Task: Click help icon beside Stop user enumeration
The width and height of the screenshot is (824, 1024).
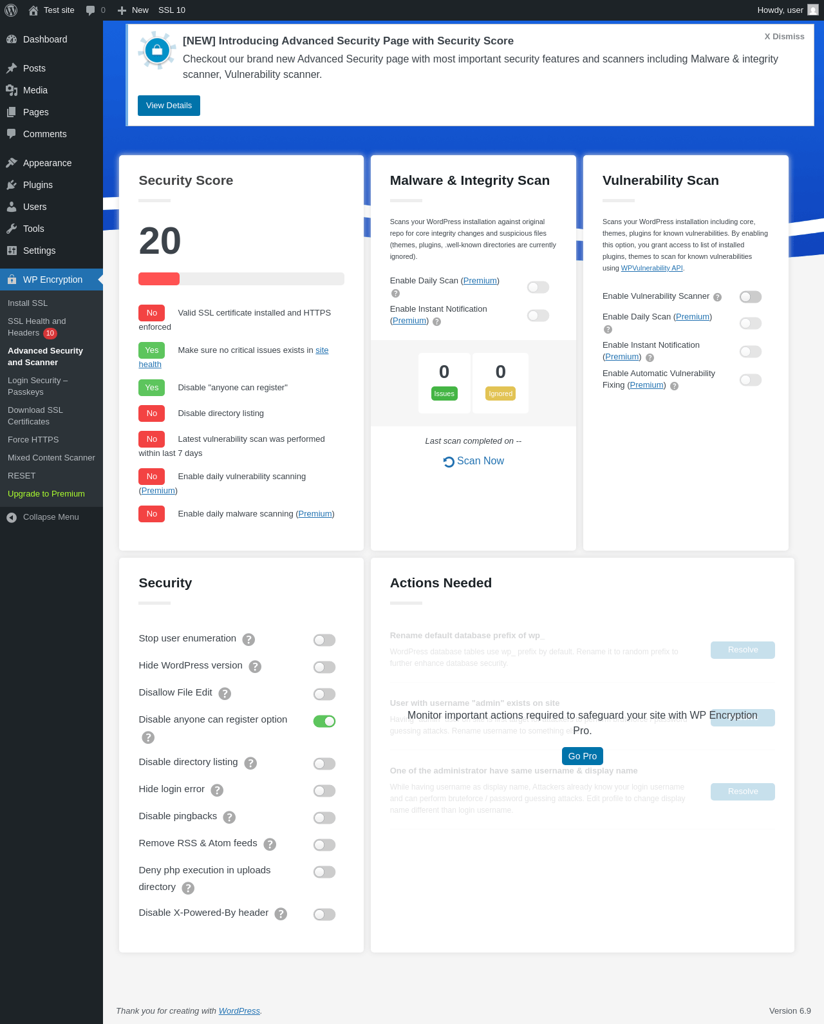Action: point(248,640)
